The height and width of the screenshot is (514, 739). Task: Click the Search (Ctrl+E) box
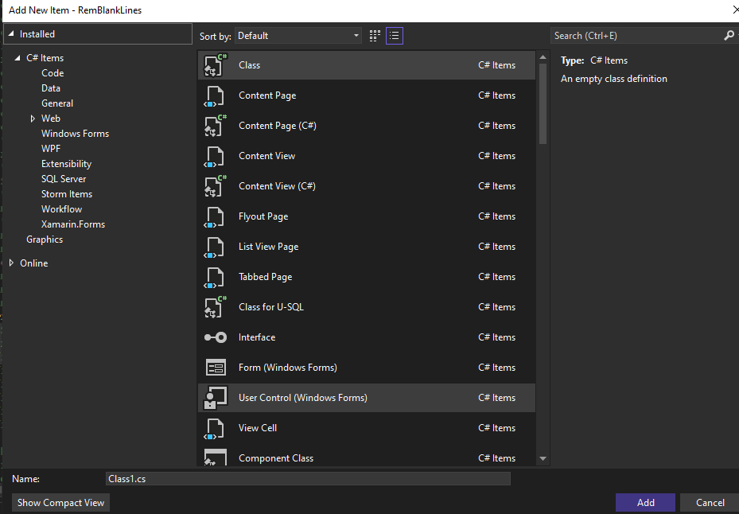coord(636,36)
